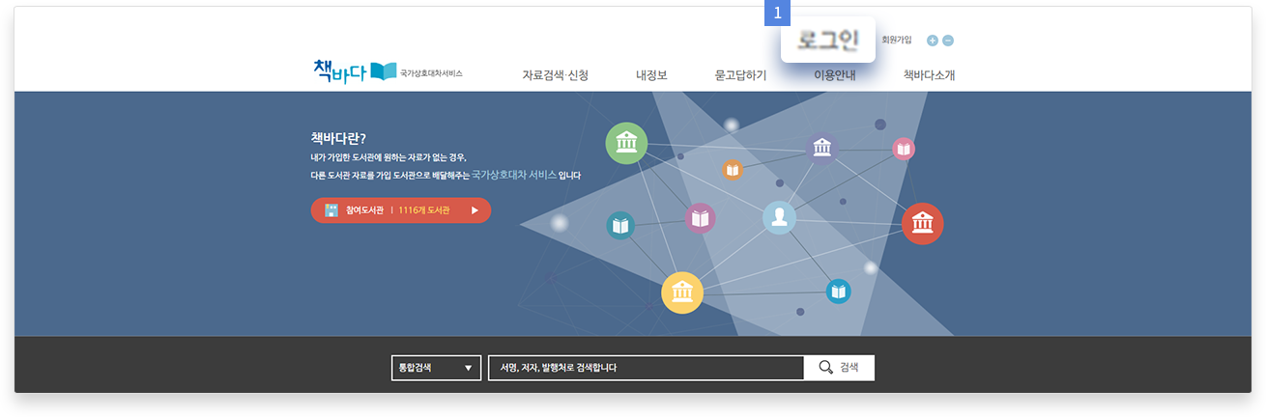Open the 책바다소개 menu
Screen dimensions: 1266x417
point(929,75)
